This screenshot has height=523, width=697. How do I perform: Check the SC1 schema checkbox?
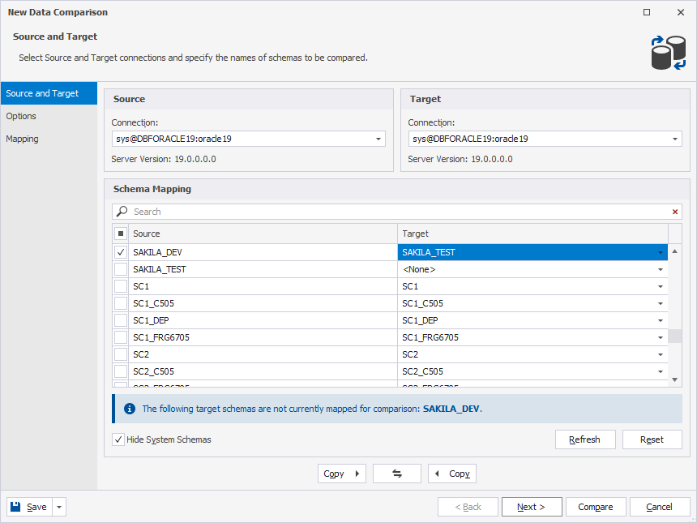pos(121,286)
